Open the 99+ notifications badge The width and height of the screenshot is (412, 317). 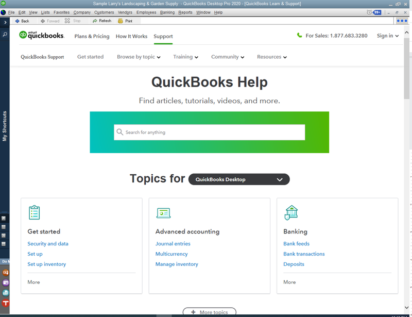tap(377, 12)
